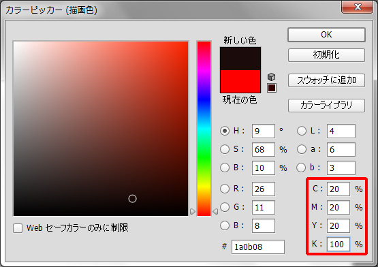The height and width of the screenshot is (267, 378).
Task: Click the hex field showing 1a0b08
Action: coord(258,247)
